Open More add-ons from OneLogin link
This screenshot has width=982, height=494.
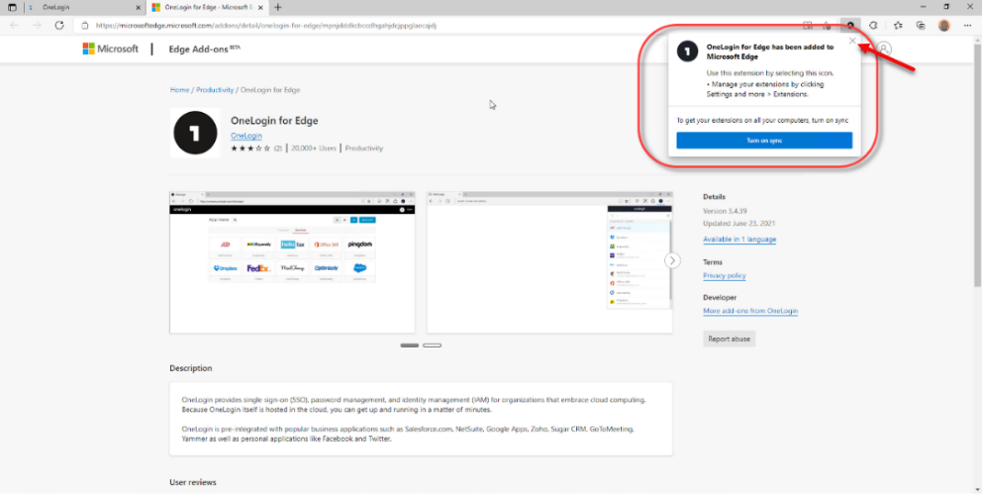(749, 311)
